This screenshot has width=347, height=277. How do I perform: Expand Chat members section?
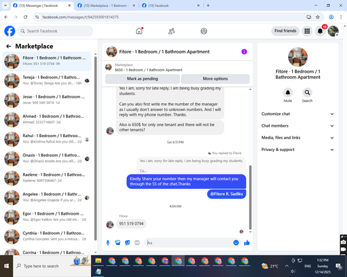coord(298,126)
